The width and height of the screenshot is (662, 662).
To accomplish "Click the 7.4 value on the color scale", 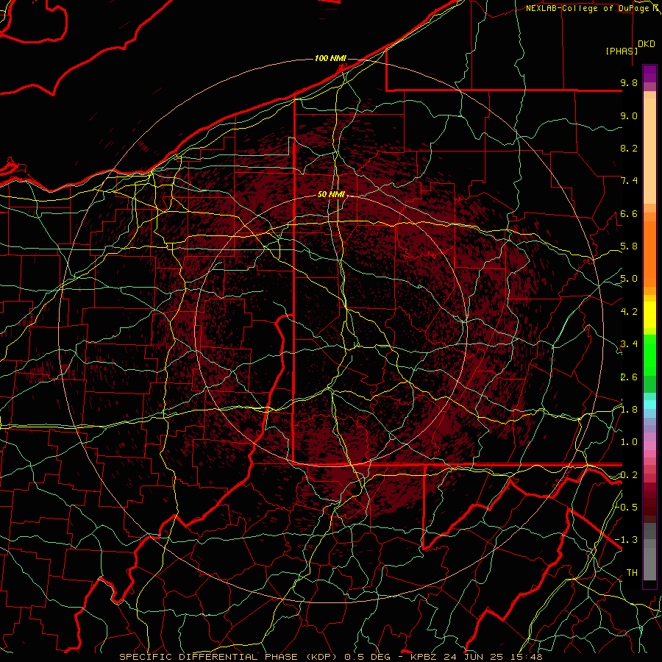I will coord(629,181).
